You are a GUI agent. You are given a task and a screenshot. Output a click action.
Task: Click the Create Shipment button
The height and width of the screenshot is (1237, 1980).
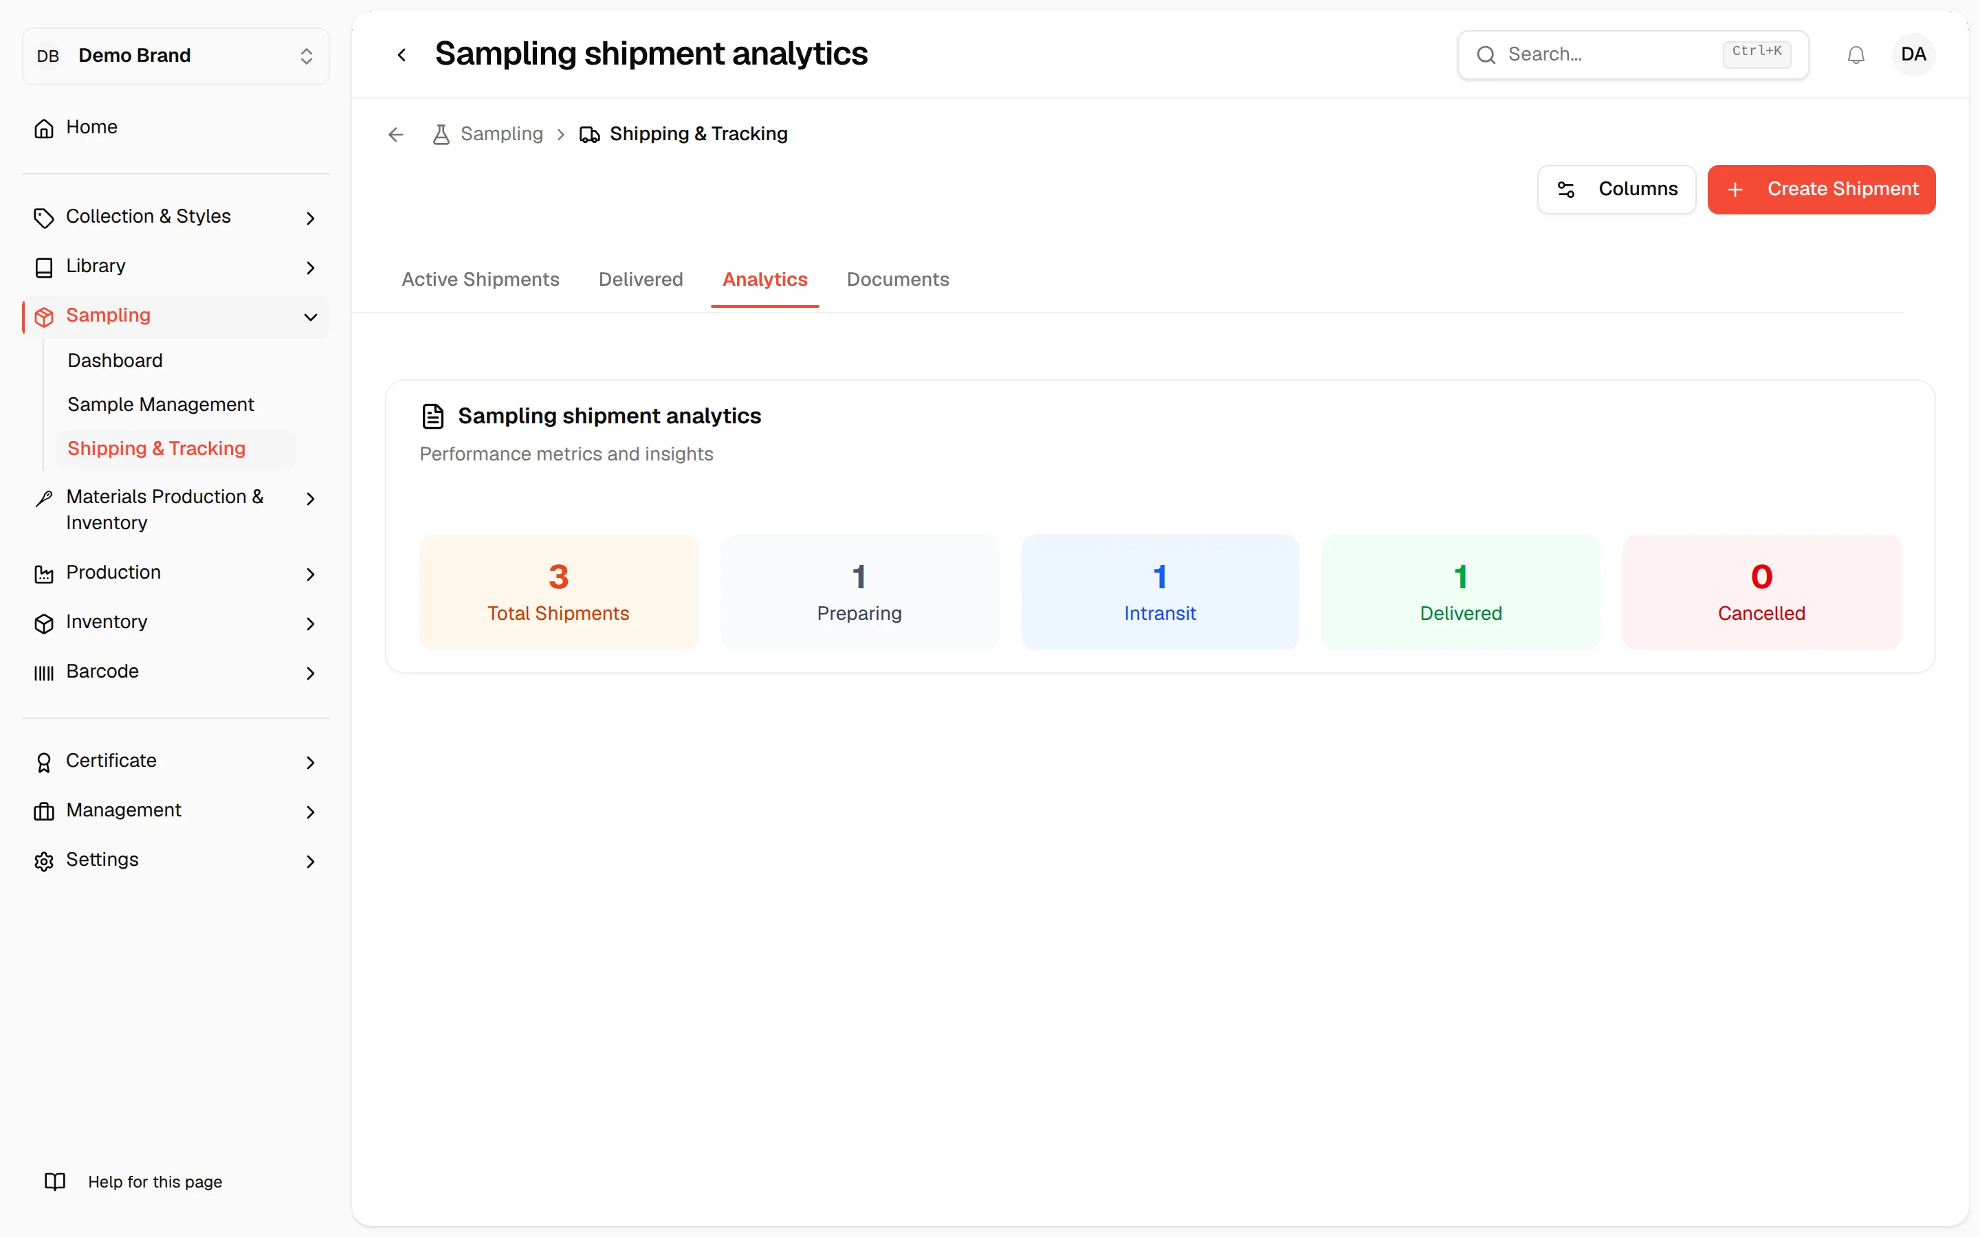[x=1821, y=190]
